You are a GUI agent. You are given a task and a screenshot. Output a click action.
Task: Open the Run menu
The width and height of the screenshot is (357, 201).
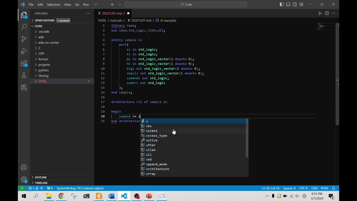(86, 4)
